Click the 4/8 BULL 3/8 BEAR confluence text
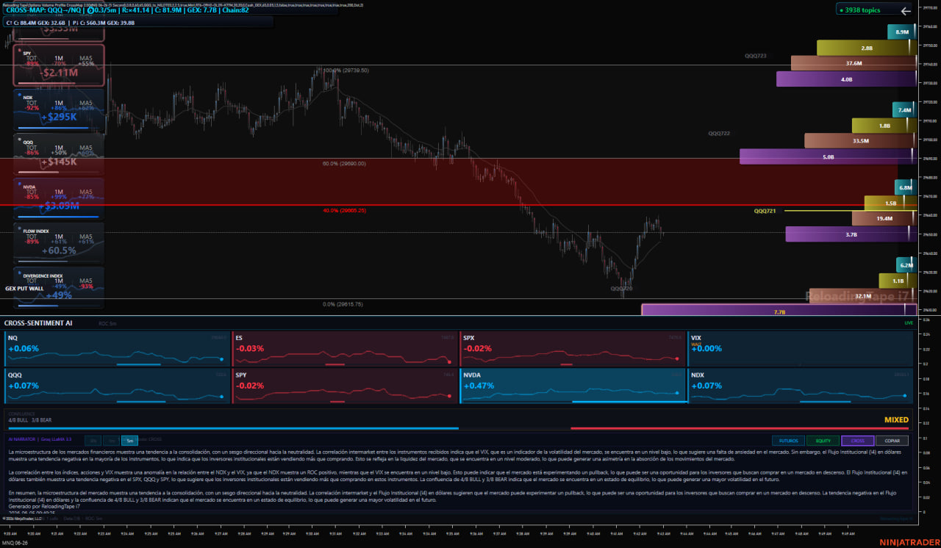 click(x=30, y=419)
